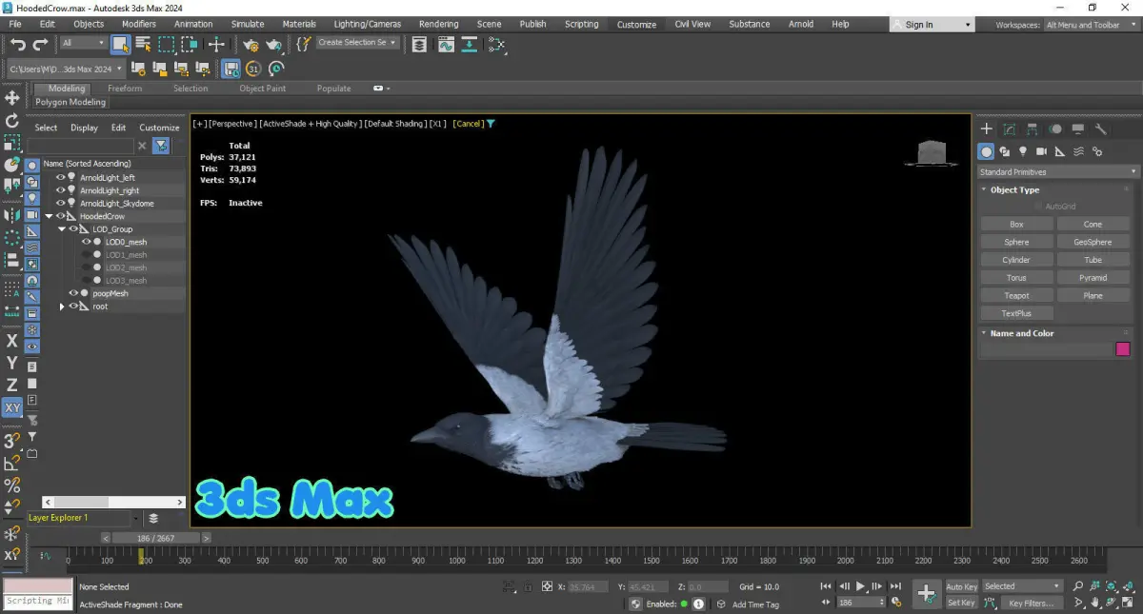Restrict transform to XY plane
Image resolution: width=1143 pixels, height=614 pixels.
coord(12,407)
